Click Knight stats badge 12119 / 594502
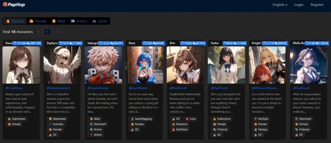Viewport: 331px width, 143px height. tap(275, 43)
